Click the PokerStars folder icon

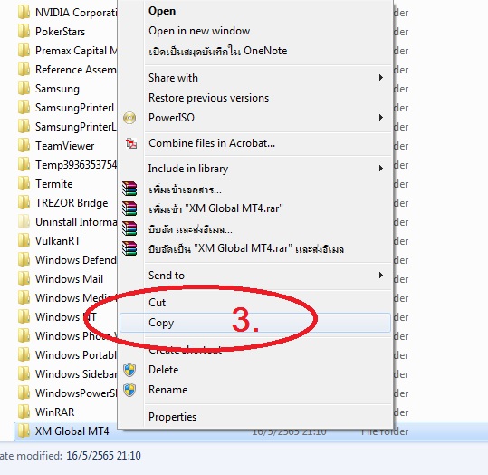[24, 32]
